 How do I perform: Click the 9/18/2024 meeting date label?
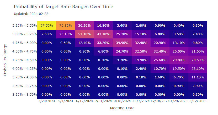click(x=122, y=101)
